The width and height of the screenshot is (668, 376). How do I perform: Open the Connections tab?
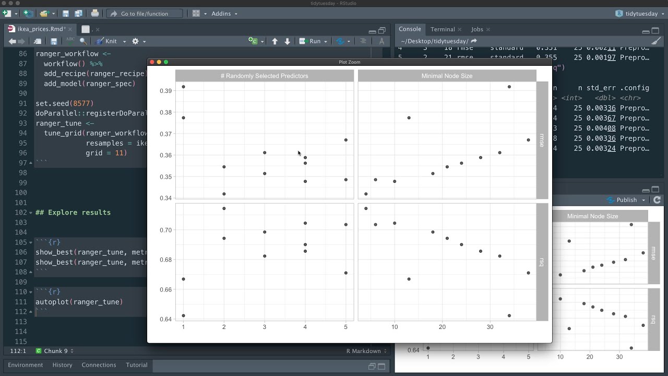point(99,365)
